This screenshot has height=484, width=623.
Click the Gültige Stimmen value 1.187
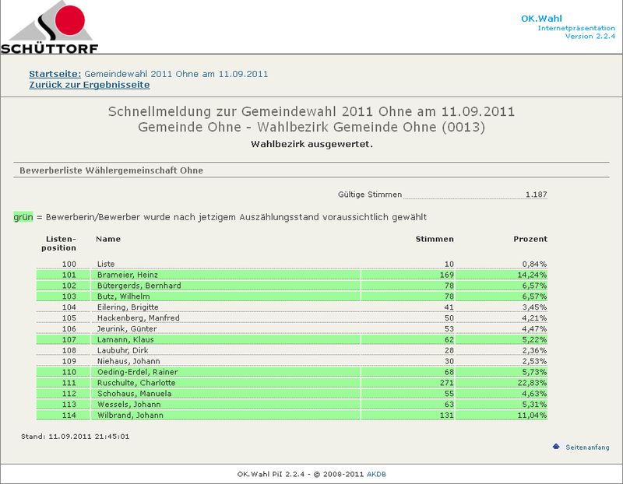(x=536, y=194)
